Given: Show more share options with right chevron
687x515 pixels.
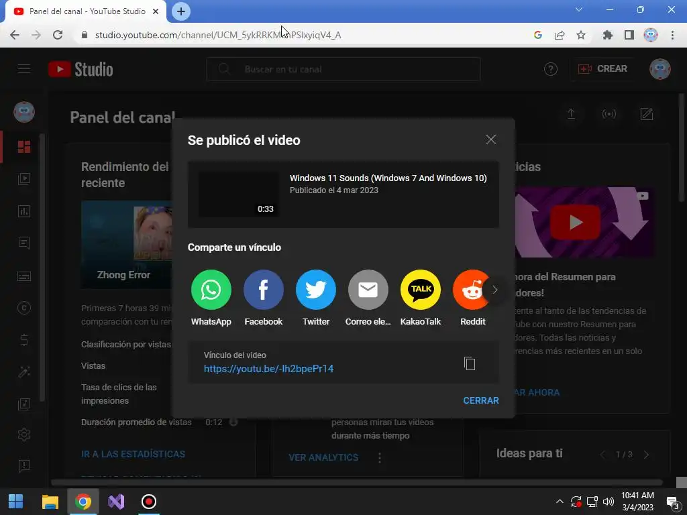Looking at the screenshot, I should coord(494,290).
